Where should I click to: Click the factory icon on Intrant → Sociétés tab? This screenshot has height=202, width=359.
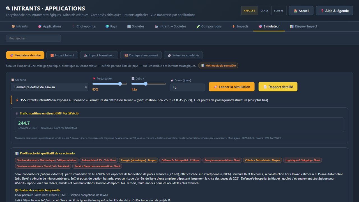(157, 26)
